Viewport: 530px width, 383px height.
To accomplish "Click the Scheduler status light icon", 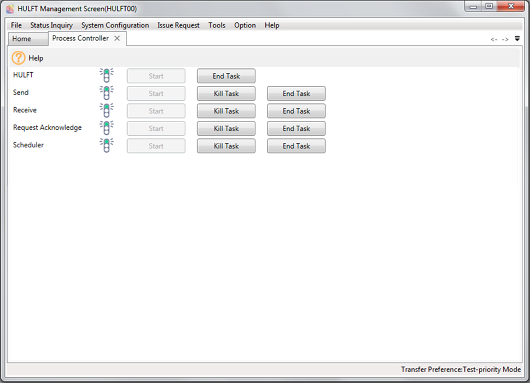I will [107, 146].
